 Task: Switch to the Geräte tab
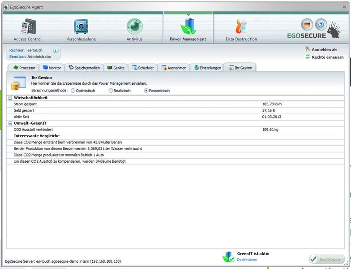116,68
